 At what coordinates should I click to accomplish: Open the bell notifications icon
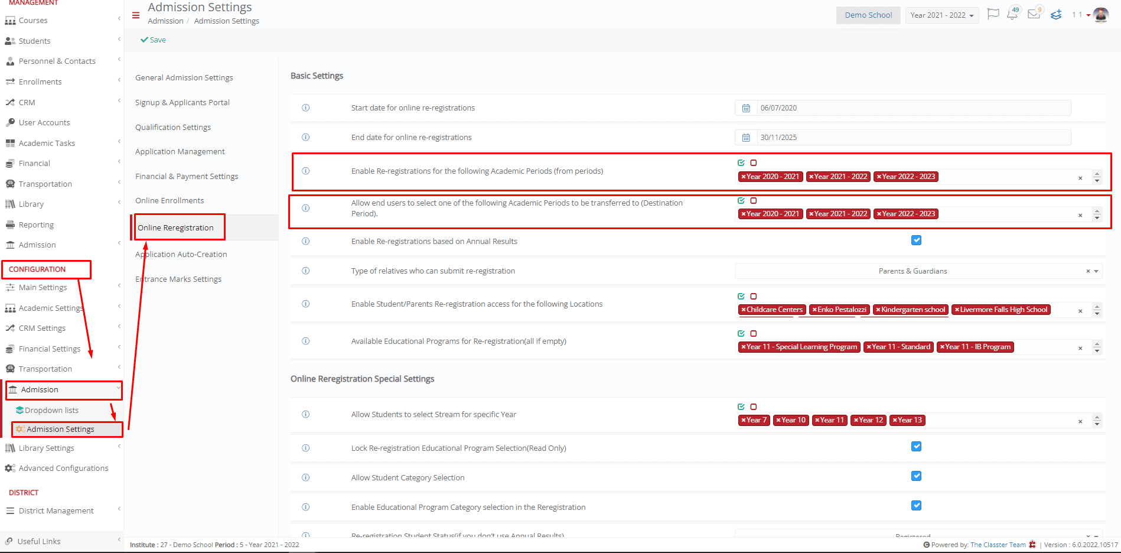pos(1012,15)
